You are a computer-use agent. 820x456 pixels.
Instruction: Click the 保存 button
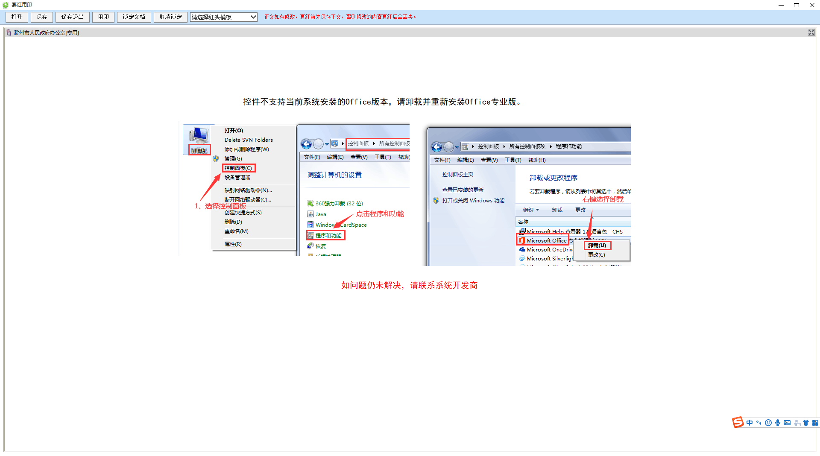click(x=42, y=17)
